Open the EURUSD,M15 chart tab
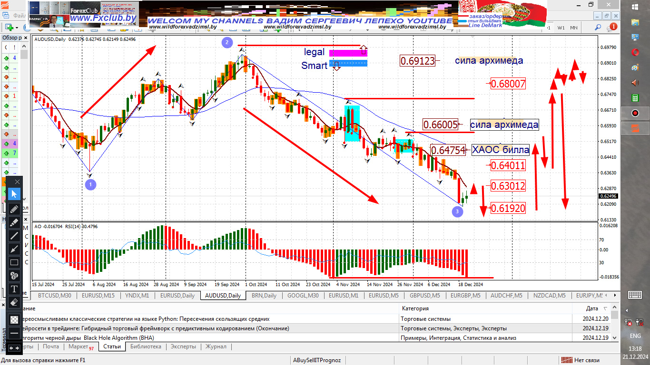Viewport: 650px width, 365px height. pyautogui.click(x=98, y=296)
